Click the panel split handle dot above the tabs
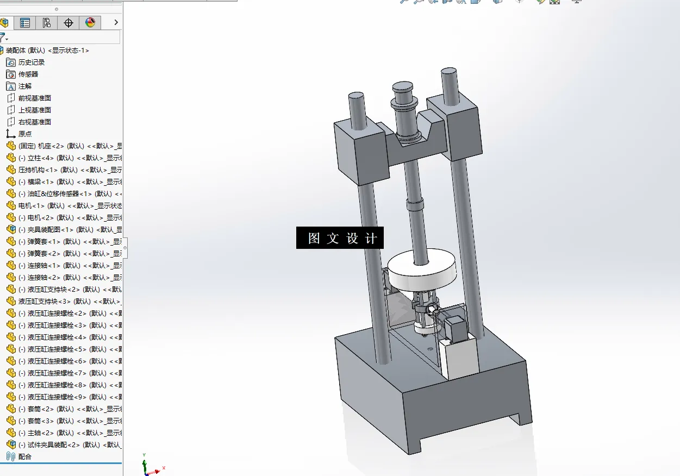Image resolution: width=680 pixels, height=476 pixels. coord(57,9)
